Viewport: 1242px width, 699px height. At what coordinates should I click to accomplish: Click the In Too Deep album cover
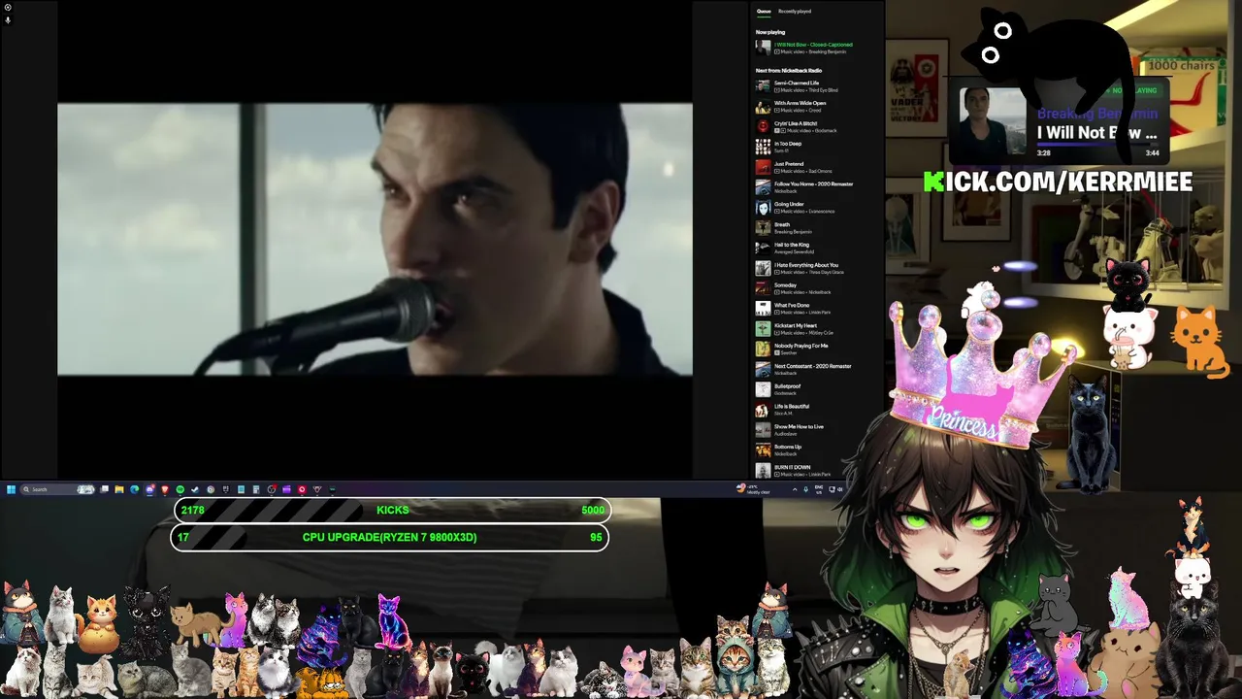tap(764, 147)
